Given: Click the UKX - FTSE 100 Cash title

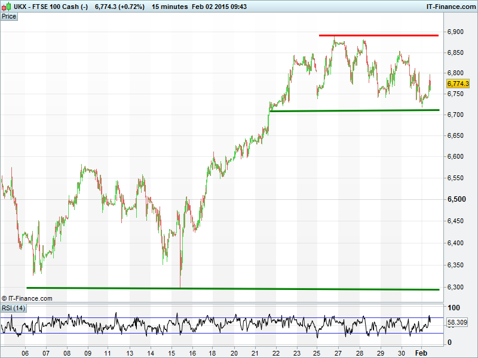Looking at the screenshot, I should tap(51, 6).
